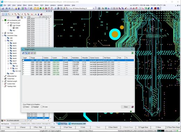Screen dimensions: 181x132
Task: Click the eraser icon beside the Close button
Action: (132, 107)
